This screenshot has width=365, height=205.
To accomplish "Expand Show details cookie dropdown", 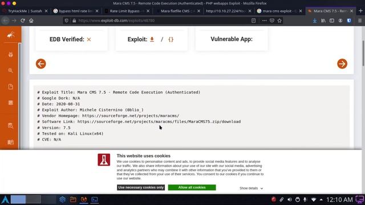I will tap(251, 188).
